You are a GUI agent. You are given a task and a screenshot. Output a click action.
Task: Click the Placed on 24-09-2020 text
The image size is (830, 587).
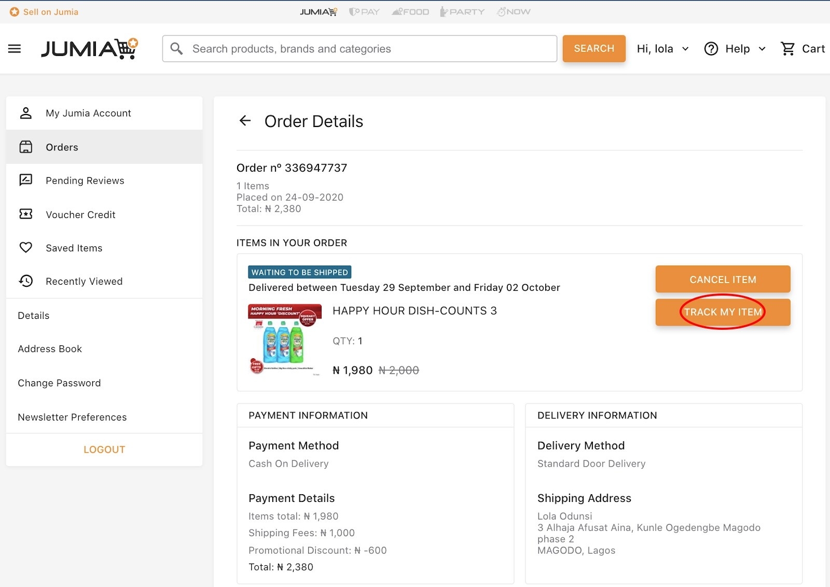pos(290,197)
